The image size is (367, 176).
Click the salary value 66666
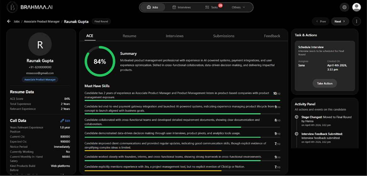tap(66, 157)
